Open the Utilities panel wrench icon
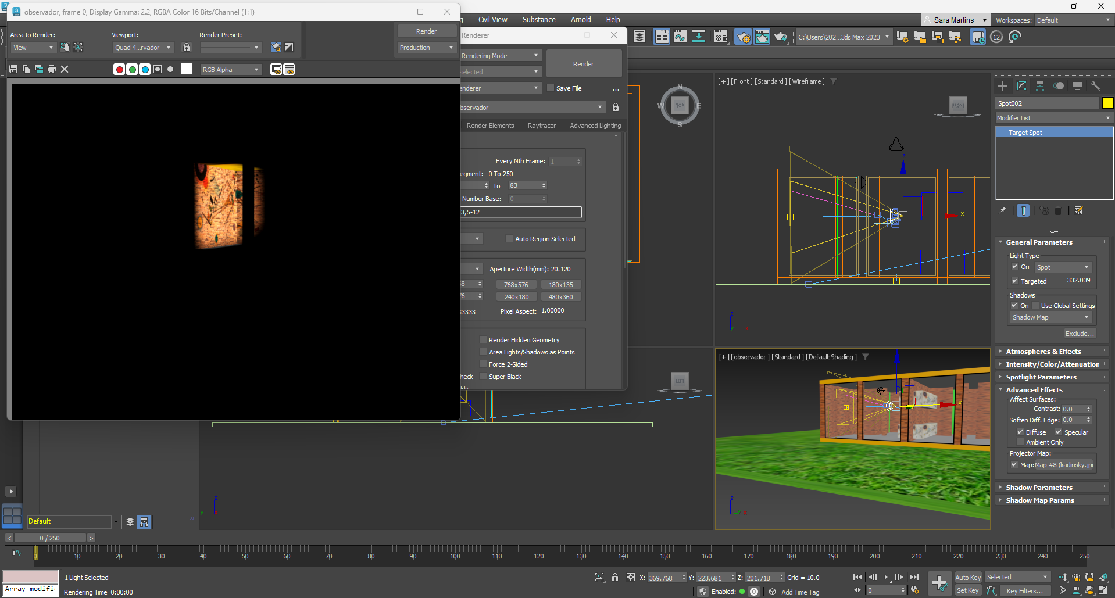1115x598 pixels. pos(1096,86)
